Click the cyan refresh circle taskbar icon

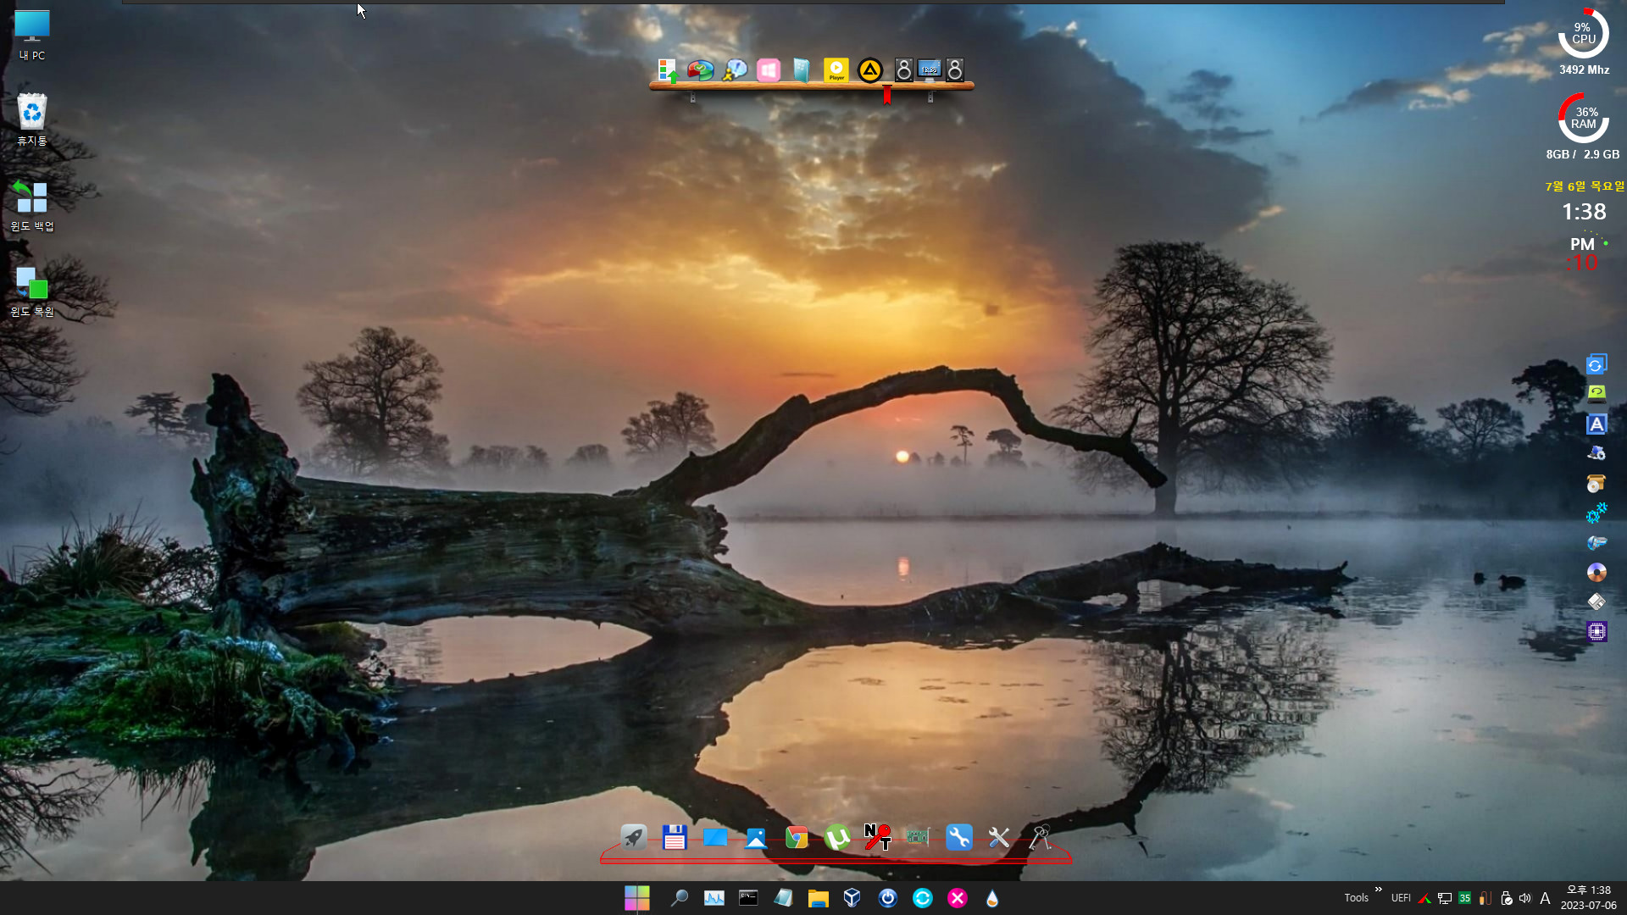coord(923,898)
